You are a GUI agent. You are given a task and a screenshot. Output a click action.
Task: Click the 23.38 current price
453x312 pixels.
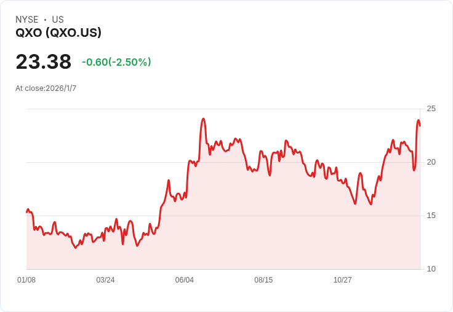tap(43, 61)
